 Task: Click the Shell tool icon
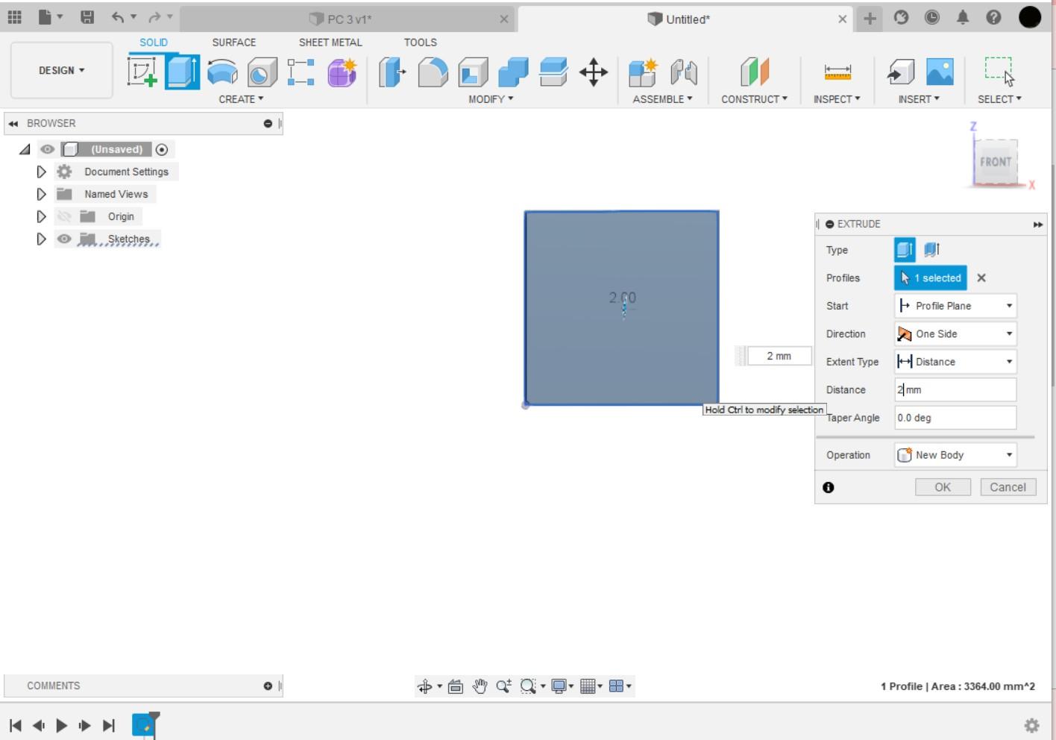(x=473, y=72)
